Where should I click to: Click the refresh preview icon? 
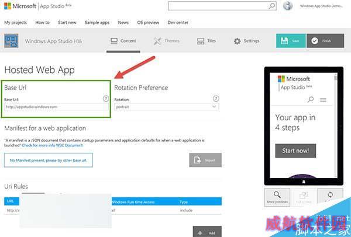pyautogui.click(x=330, y=195)
